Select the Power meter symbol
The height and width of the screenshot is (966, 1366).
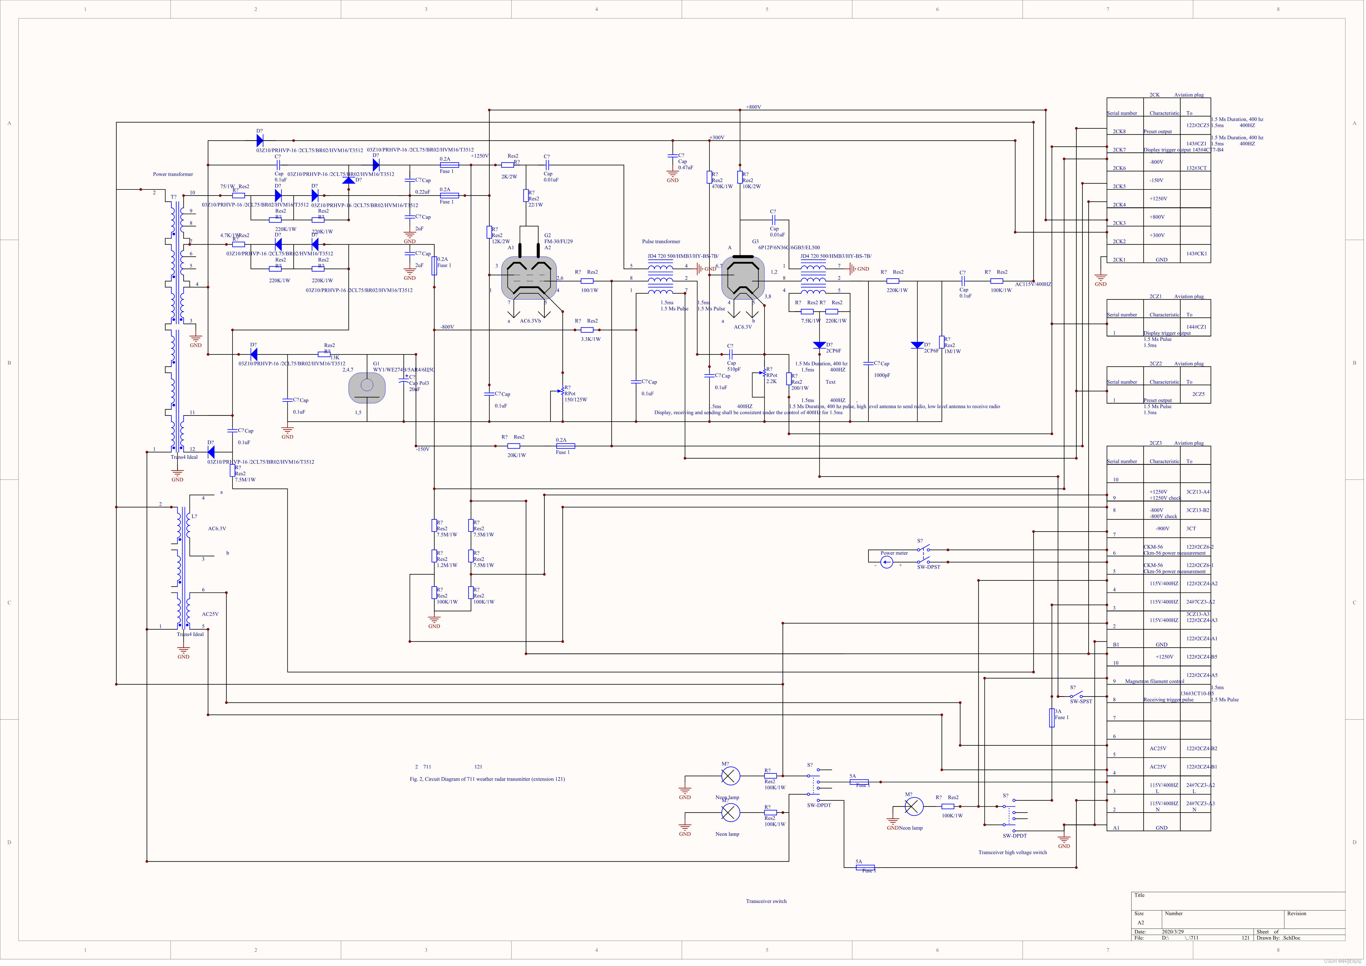pyautogui.click(x=886, y=562)
